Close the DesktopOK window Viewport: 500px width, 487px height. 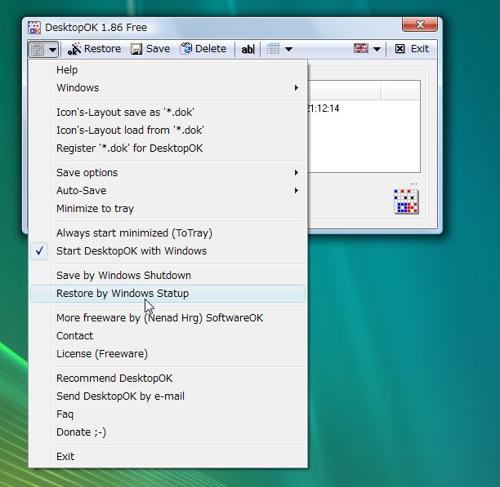click(420, 24)
